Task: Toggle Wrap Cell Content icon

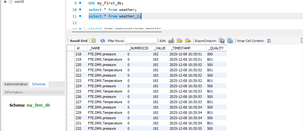Action: pos(269,41)
